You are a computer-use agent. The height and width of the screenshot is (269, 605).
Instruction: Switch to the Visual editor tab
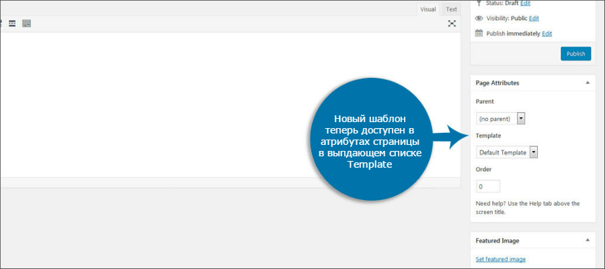(428, 9)
